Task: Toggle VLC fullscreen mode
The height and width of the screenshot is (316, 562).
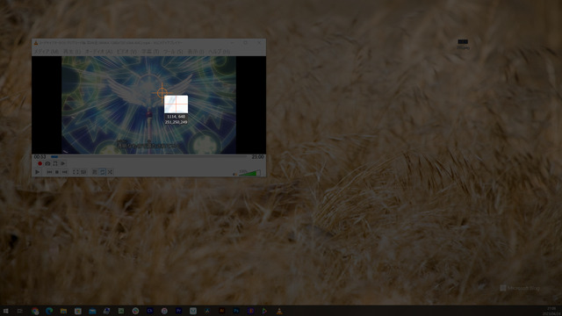Action: [76, 172]
